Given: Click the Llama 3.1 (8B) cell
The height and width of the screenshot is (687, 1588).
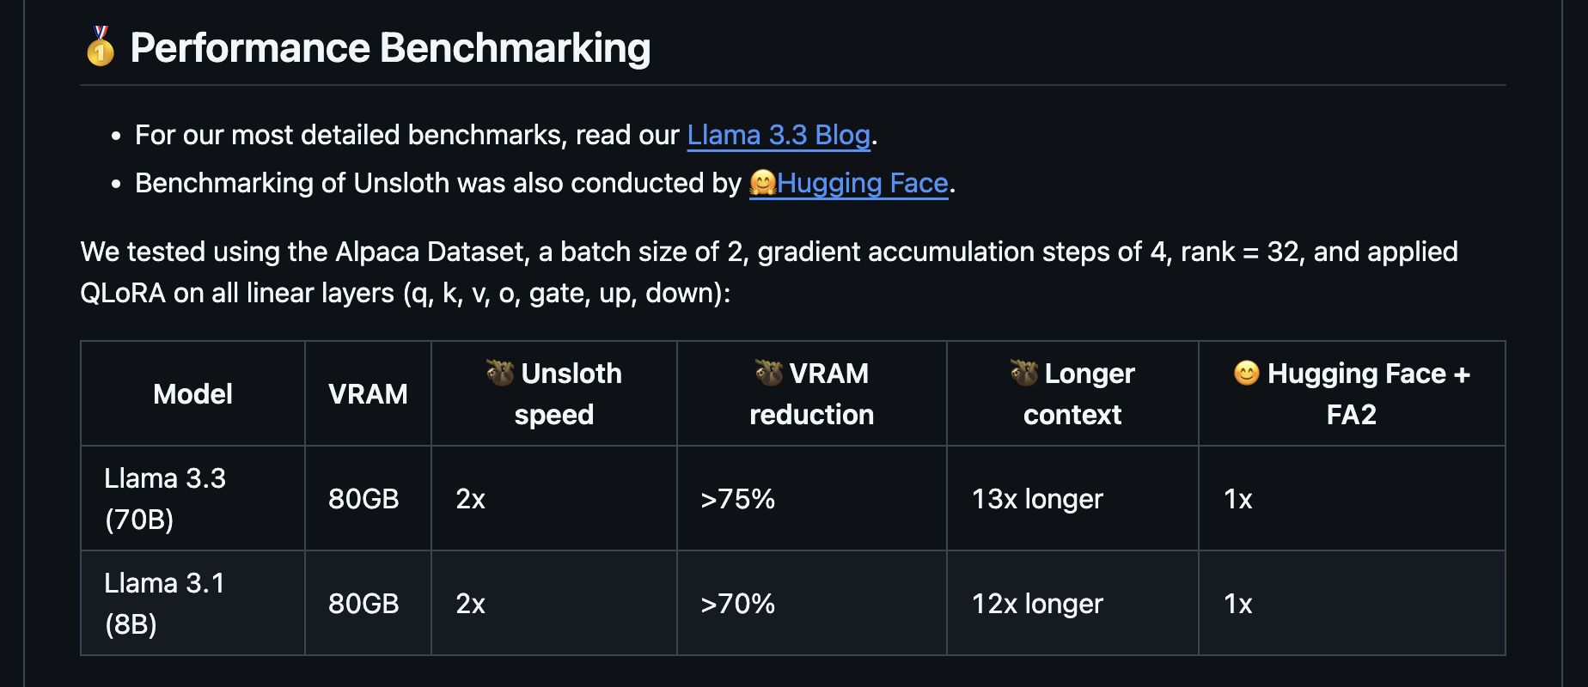Looking at the screenshot, I should click(x=192, y=603).
